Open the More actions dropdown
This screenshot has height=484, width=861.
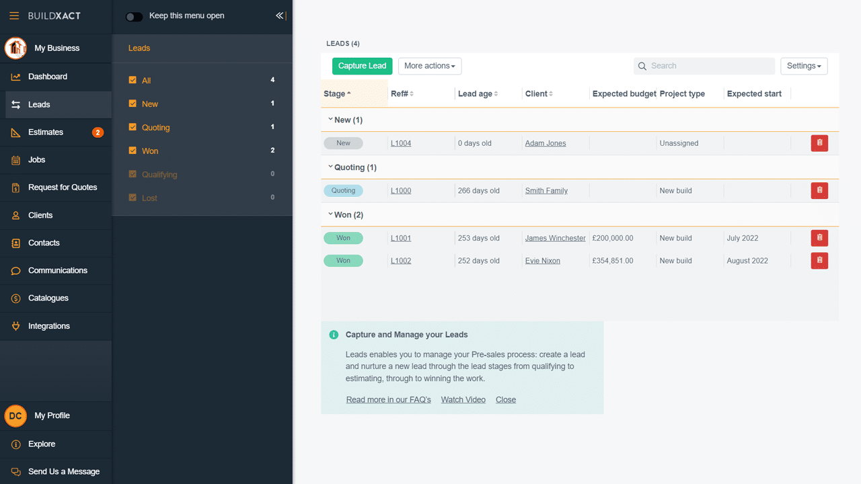pos(429,66)
